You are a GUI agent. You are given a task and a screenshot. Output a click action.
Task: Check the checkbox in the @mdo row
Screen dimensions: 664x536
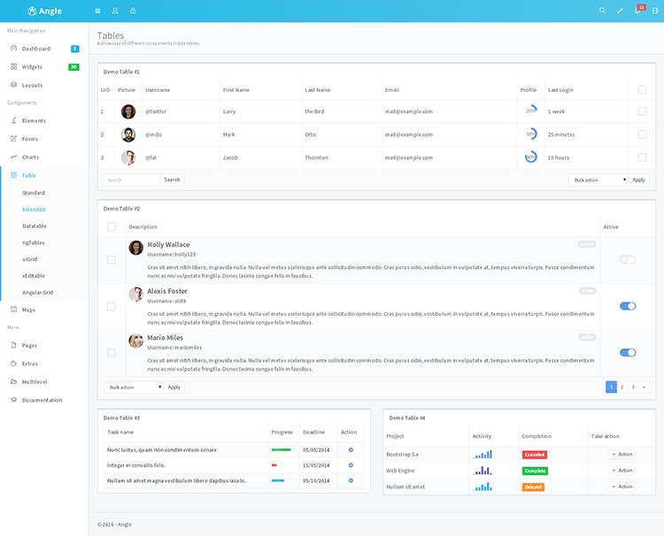[x=642, y=134]
